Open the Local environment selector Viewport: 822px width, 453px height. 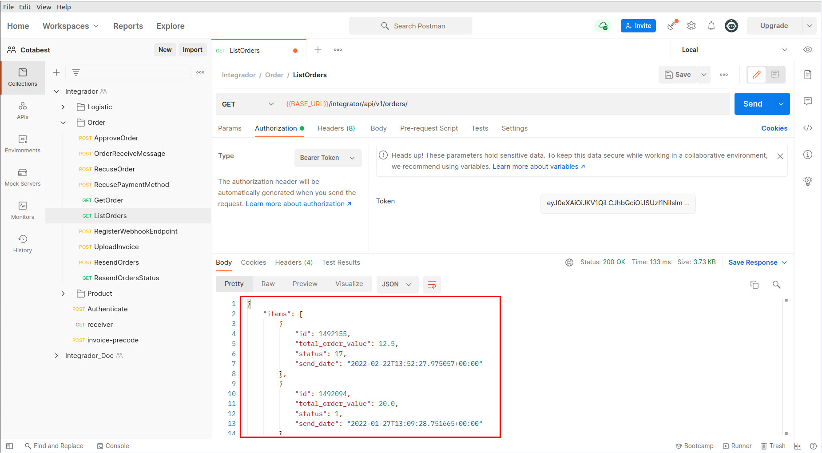point(735,50)
